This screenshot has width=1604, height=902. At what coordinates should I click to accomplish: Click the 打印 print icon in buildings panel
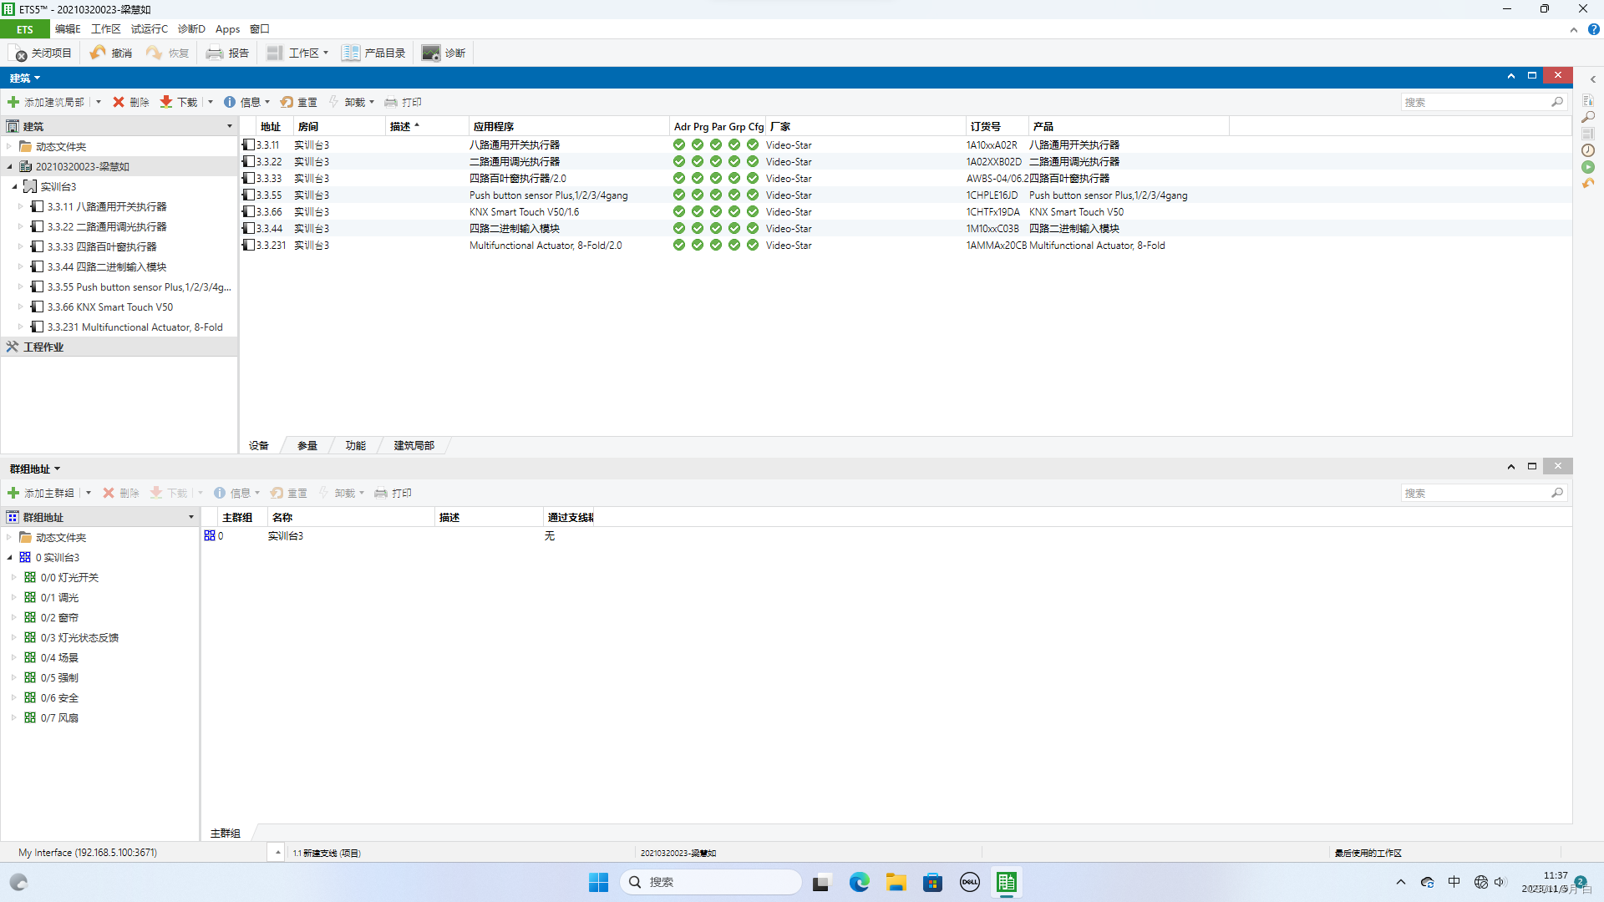391,102
